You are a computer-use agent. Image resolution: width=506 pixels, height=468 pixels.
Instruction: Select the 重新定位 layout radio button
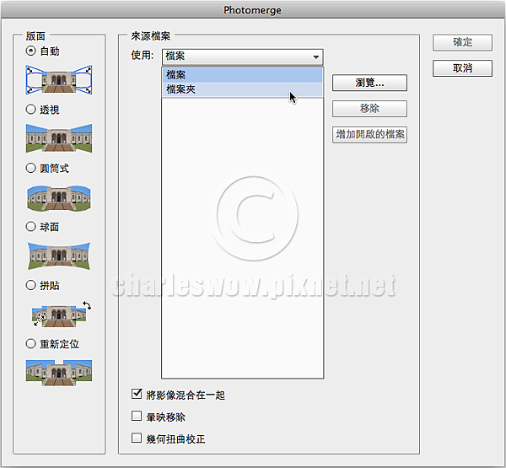tap(30, 343)
